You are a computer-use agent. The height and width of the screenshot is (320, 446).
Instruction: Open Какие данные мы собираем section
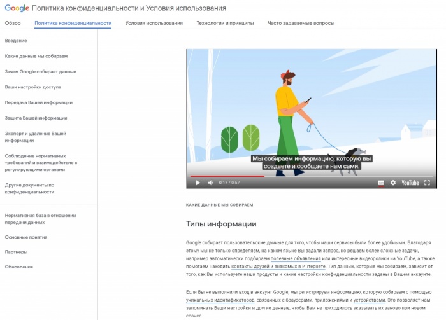(36, 56)
